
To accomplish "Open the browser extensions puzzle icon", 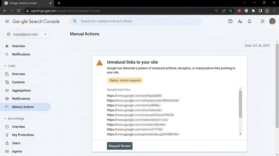I will pyautogui.click(x=253, y=11).
